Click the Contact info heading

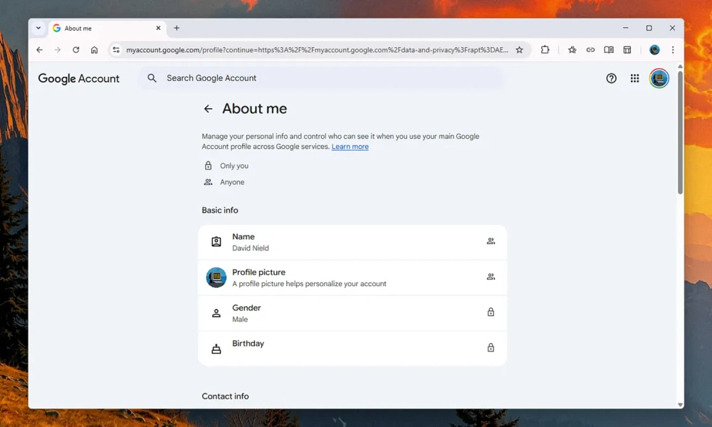tap(225, 396)
